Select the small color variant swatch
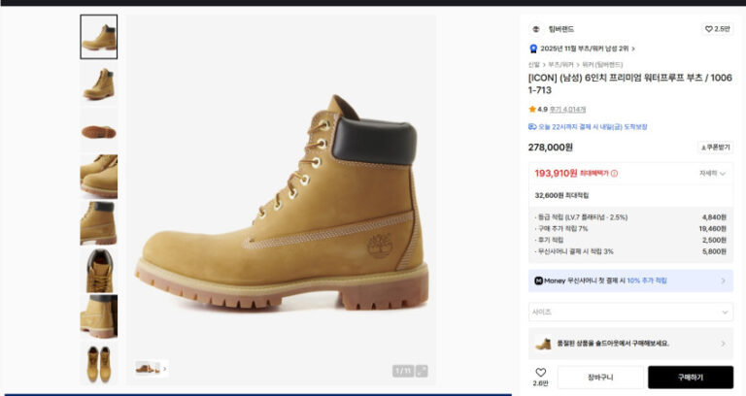Screen dimensions: 746x396 [147, 369]
